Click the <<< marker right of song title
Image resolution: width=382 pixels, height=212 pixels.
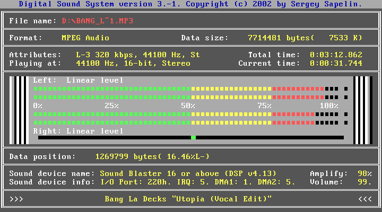tap(364, 199)
